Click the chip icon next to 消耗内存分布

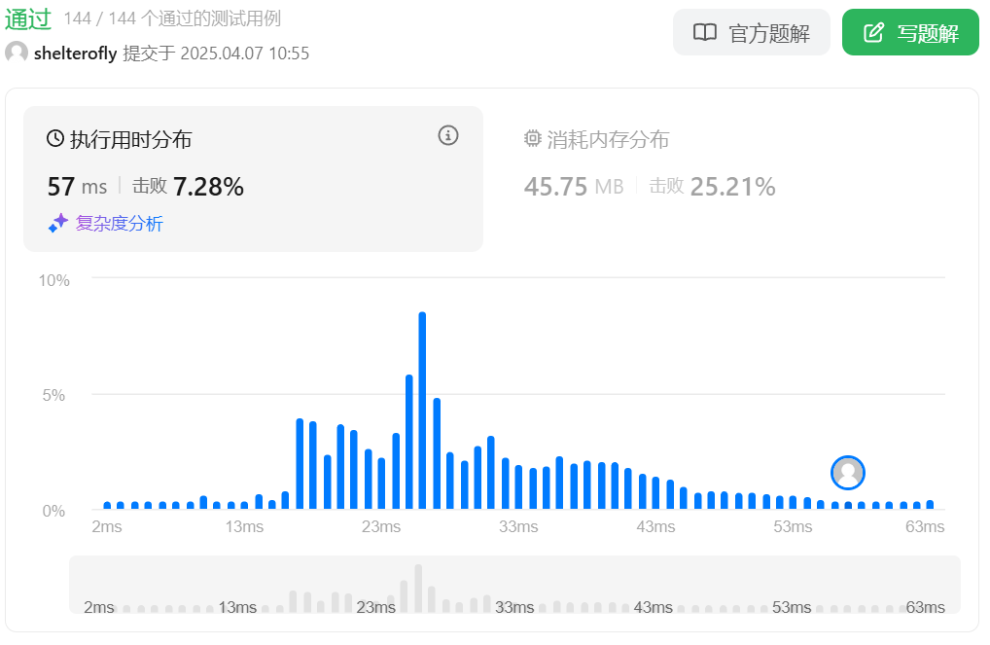[x=532, y=139]
